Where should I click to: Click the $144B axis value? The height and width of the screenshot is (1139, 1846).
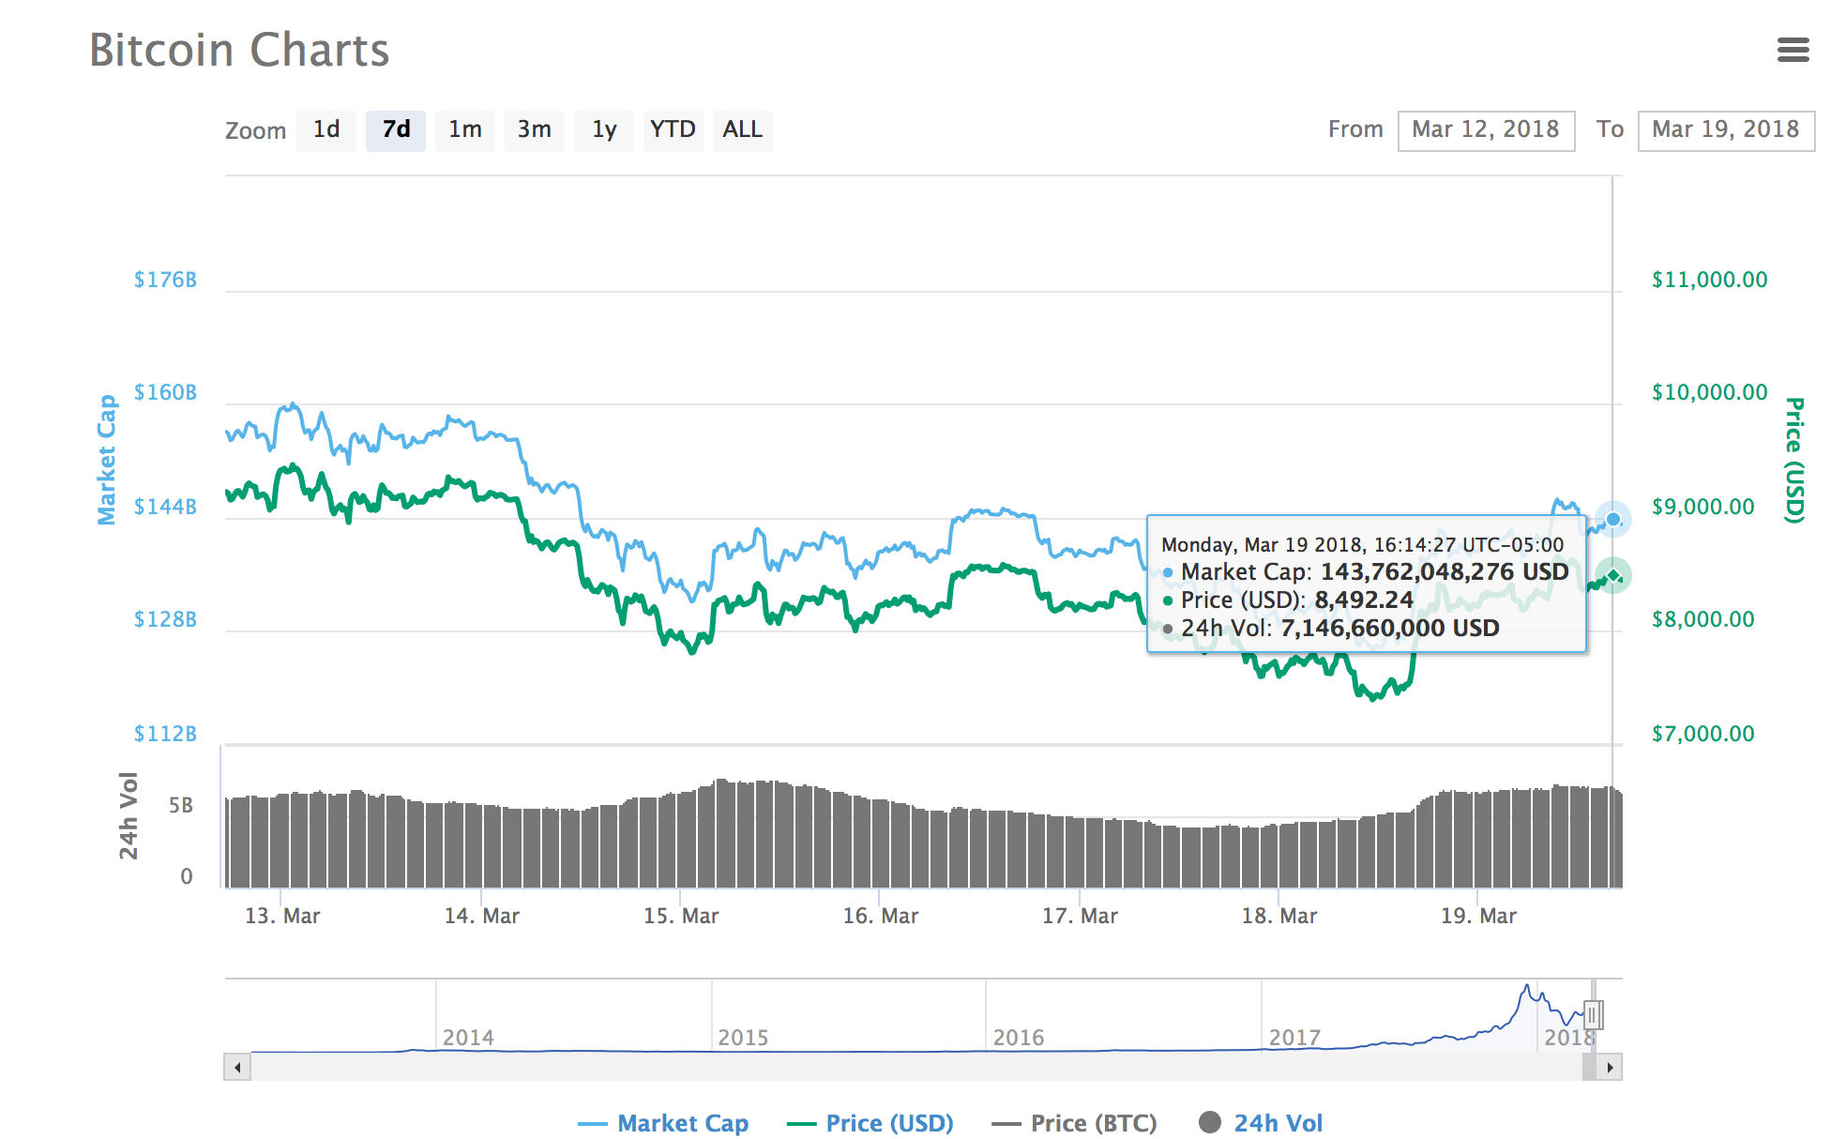165,507
